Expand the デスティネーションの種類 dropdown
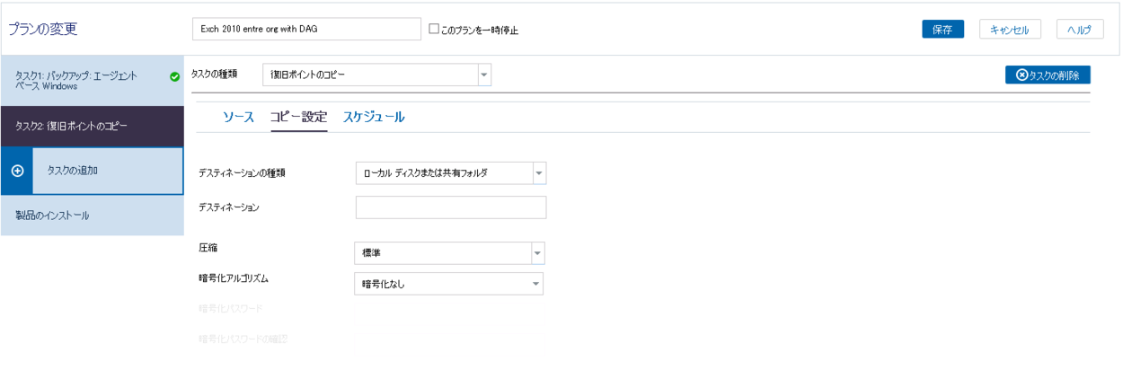 tap(451, 172)
